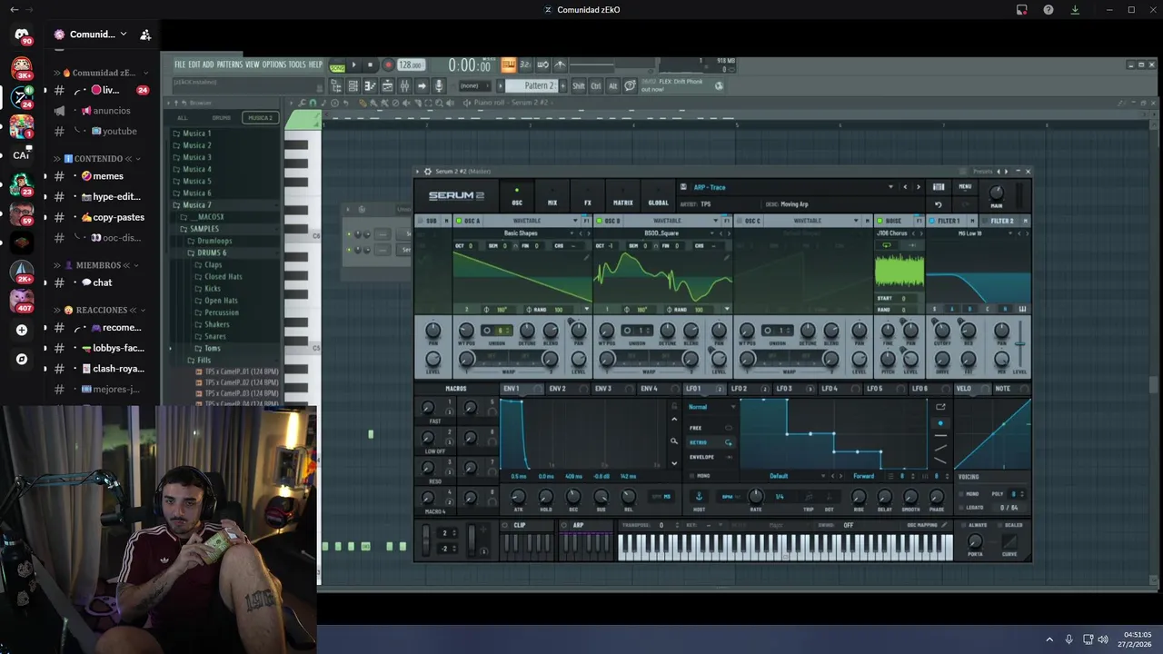The image size is (1163, 654).
Task: Click Discord Add a Server plus icon
Action: tap(22, 330)
